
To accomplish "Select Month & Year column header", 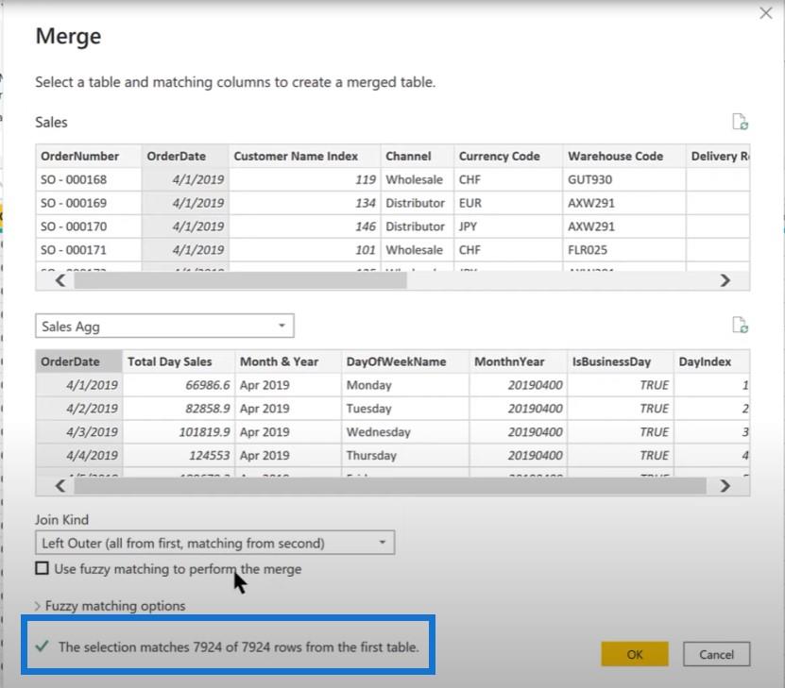I will click(288, 361).
